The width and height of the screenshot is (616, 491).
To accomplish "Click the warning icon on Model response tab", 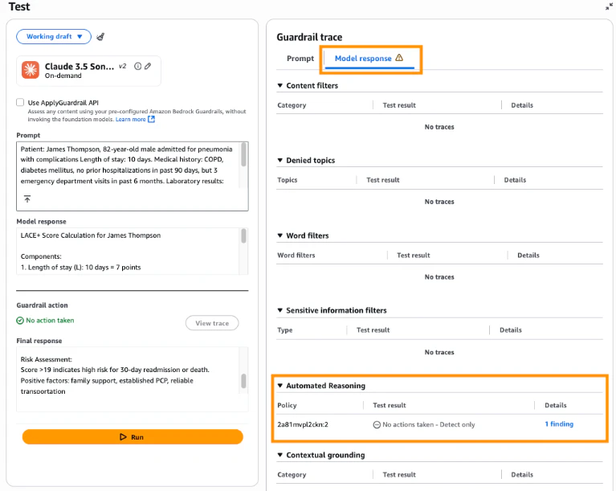I will (399, 58).
